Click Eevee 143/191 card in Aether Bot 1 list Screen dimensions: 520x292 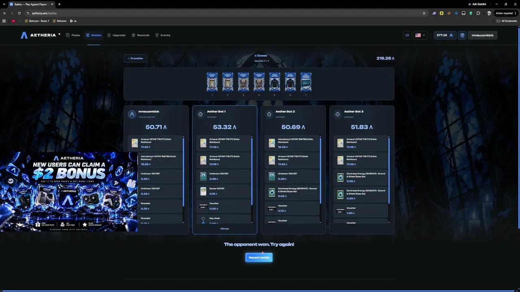[223, 191]
